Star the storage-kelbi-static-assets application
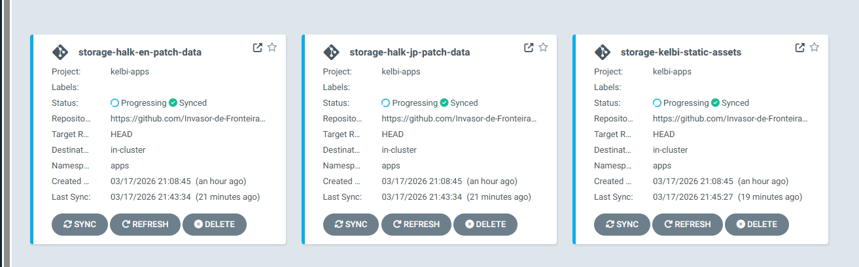The width and height of the screenshot is (859, 267). point(815,47)
